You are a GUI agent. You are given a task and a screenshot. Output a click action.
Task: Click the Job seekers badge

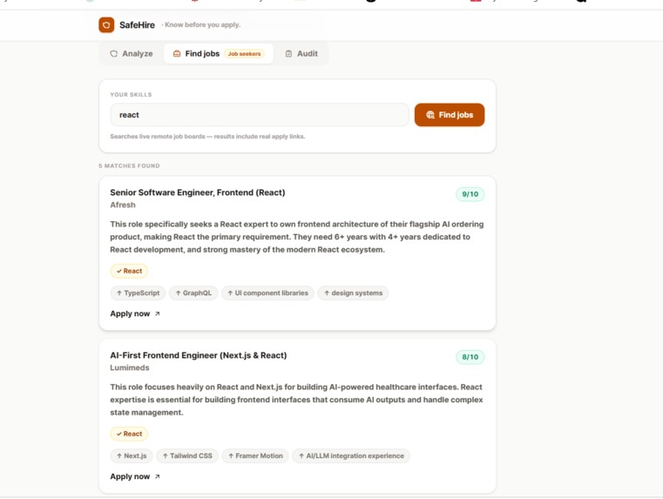[x=245, y=54]
